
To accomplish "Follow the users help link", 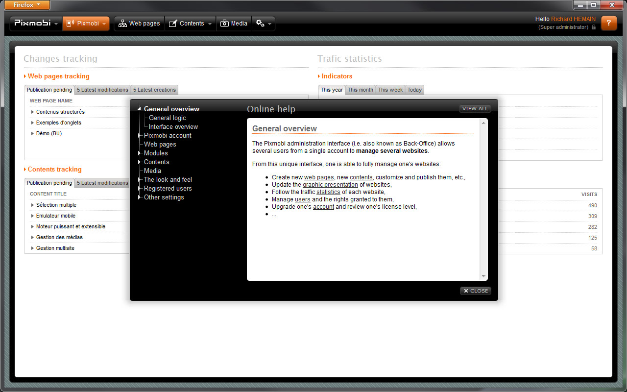I will tap(303, 199).
